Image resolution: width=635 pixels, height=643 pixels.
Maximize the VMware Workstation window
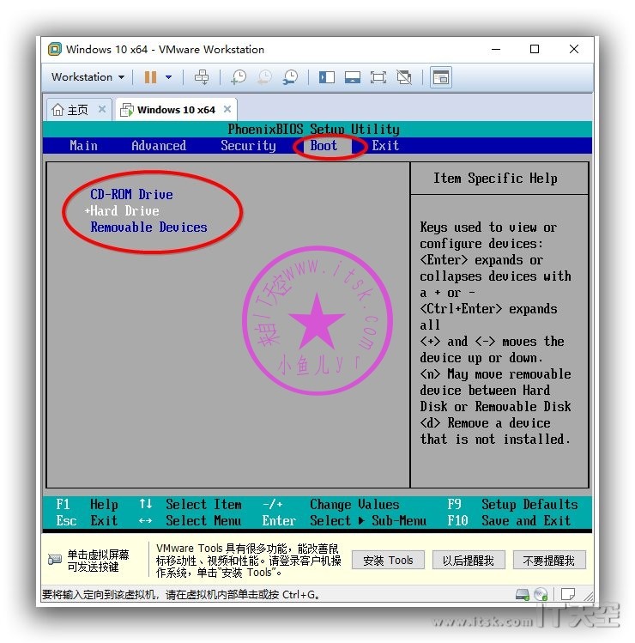click(535, 49)
